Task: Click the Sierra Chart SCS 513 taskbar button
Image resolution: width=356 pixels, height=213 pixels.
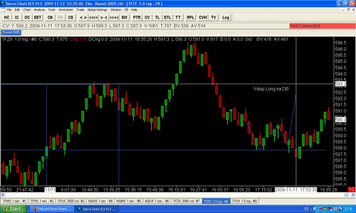Action: tap(97, 209)
